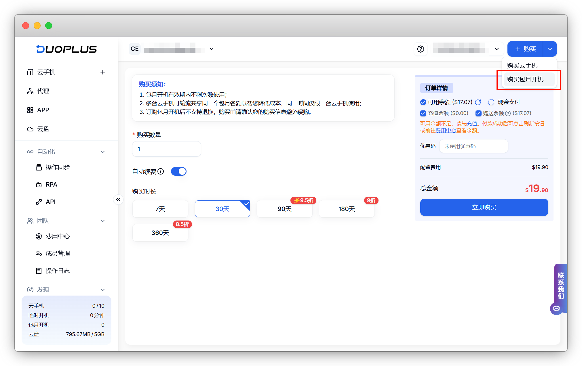The height and width of the screenshot is (366, 582).
Task: Open 费用中心 in the sidebar
Action: tap(58, 236)
